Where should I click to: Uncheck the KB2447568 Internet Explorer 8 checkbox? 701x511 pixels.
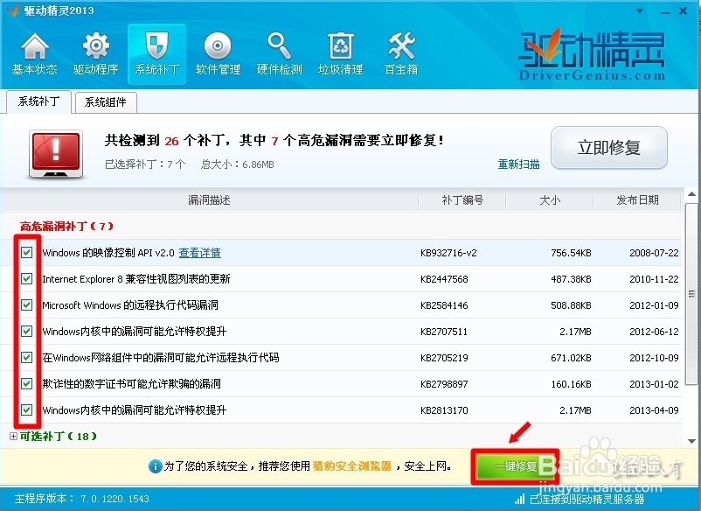(x=27, y=279)
